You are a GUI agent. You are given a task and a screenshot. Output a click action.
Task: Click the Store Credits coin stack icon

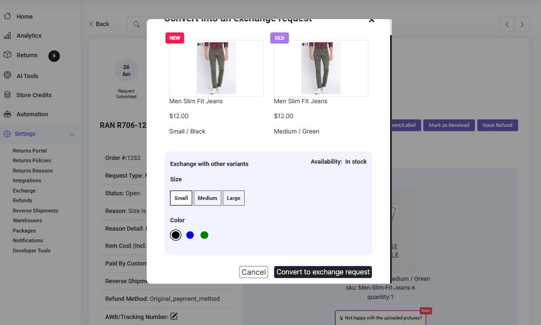click(x=7, y=95)
